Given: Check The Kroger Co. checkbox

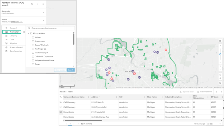Looking at the screenshot, I should coord(33,49).
